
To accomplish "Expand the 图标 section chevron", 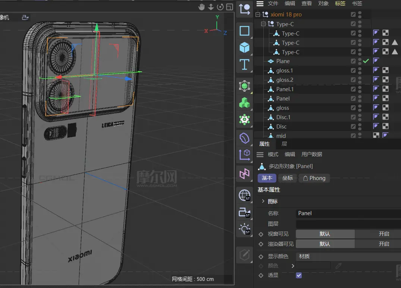I will point(263,201).
